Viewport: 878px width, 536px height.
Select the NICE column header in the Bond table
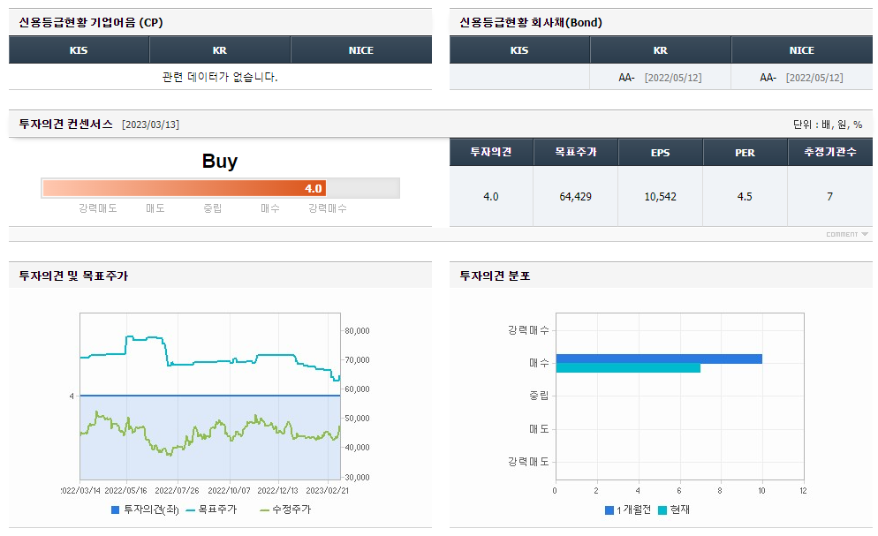coord(801,49)
